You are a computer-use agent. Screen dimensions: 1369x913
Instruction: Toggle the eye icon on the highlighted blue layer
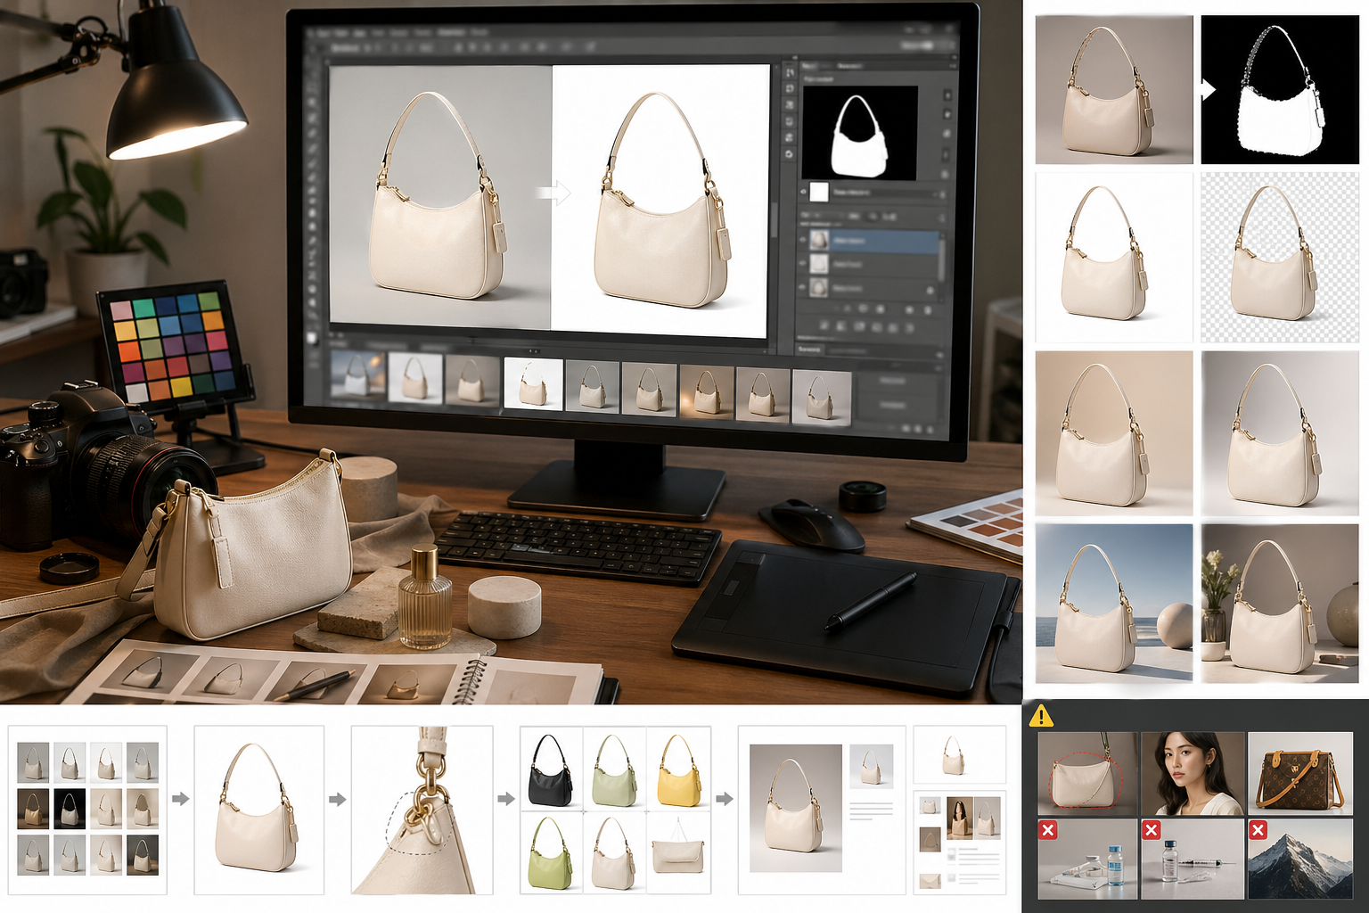[x=803, y=240]
